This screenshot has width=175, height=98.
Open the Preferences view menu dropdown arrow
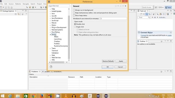(126, 6)
